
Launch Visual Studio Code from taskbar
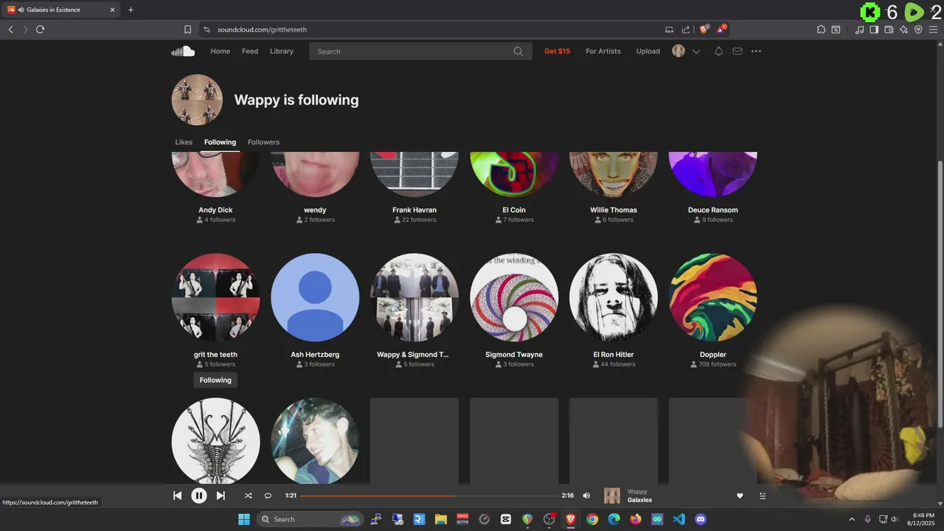[679, 519]
